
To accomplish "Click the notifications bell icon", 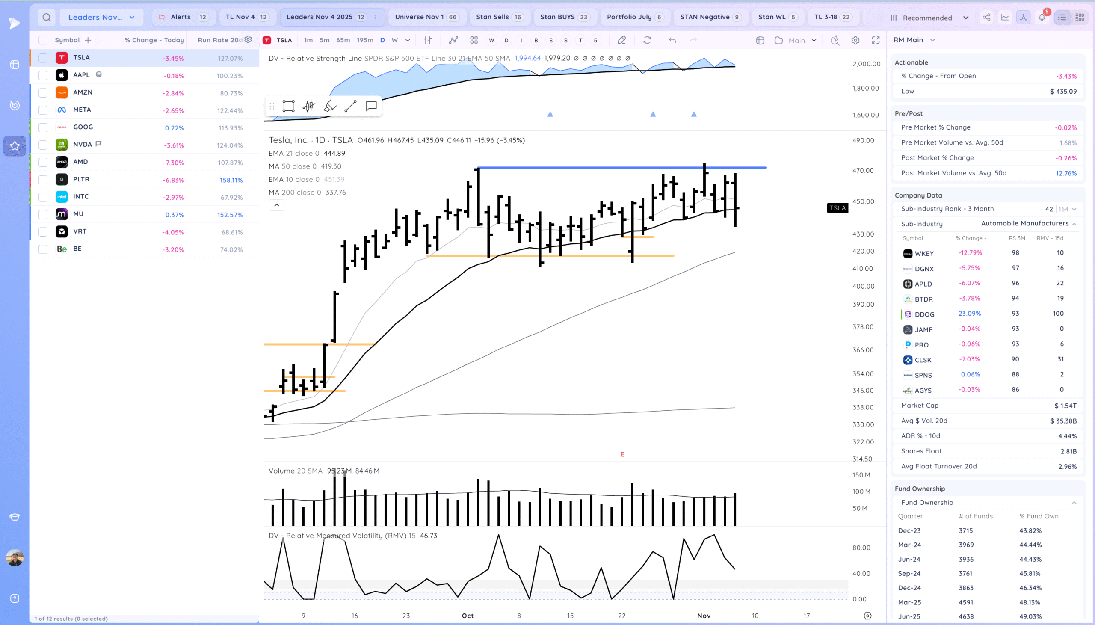I will pos(1042,17).
